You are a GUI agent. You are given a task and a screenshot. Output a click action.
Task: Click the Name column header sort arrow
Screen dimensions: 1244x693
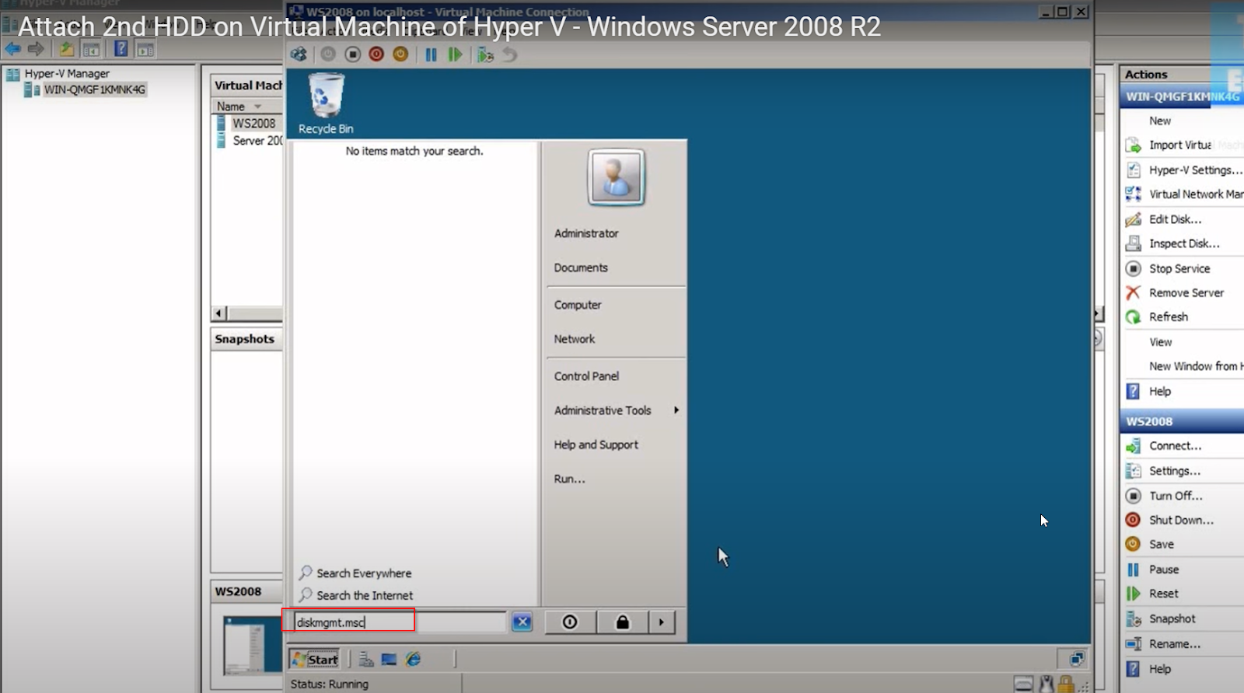[257, 107]
